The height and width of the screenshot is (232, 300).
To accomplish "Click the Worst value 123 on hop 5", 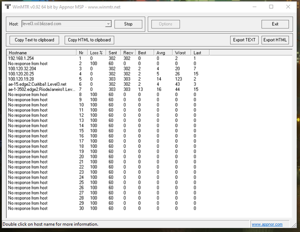I will pos(179,79).
